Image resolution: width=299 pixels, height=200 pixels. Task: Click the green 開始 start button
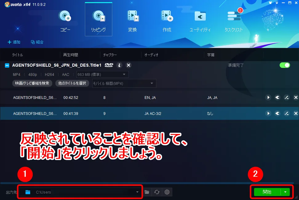tap(267, 192)
